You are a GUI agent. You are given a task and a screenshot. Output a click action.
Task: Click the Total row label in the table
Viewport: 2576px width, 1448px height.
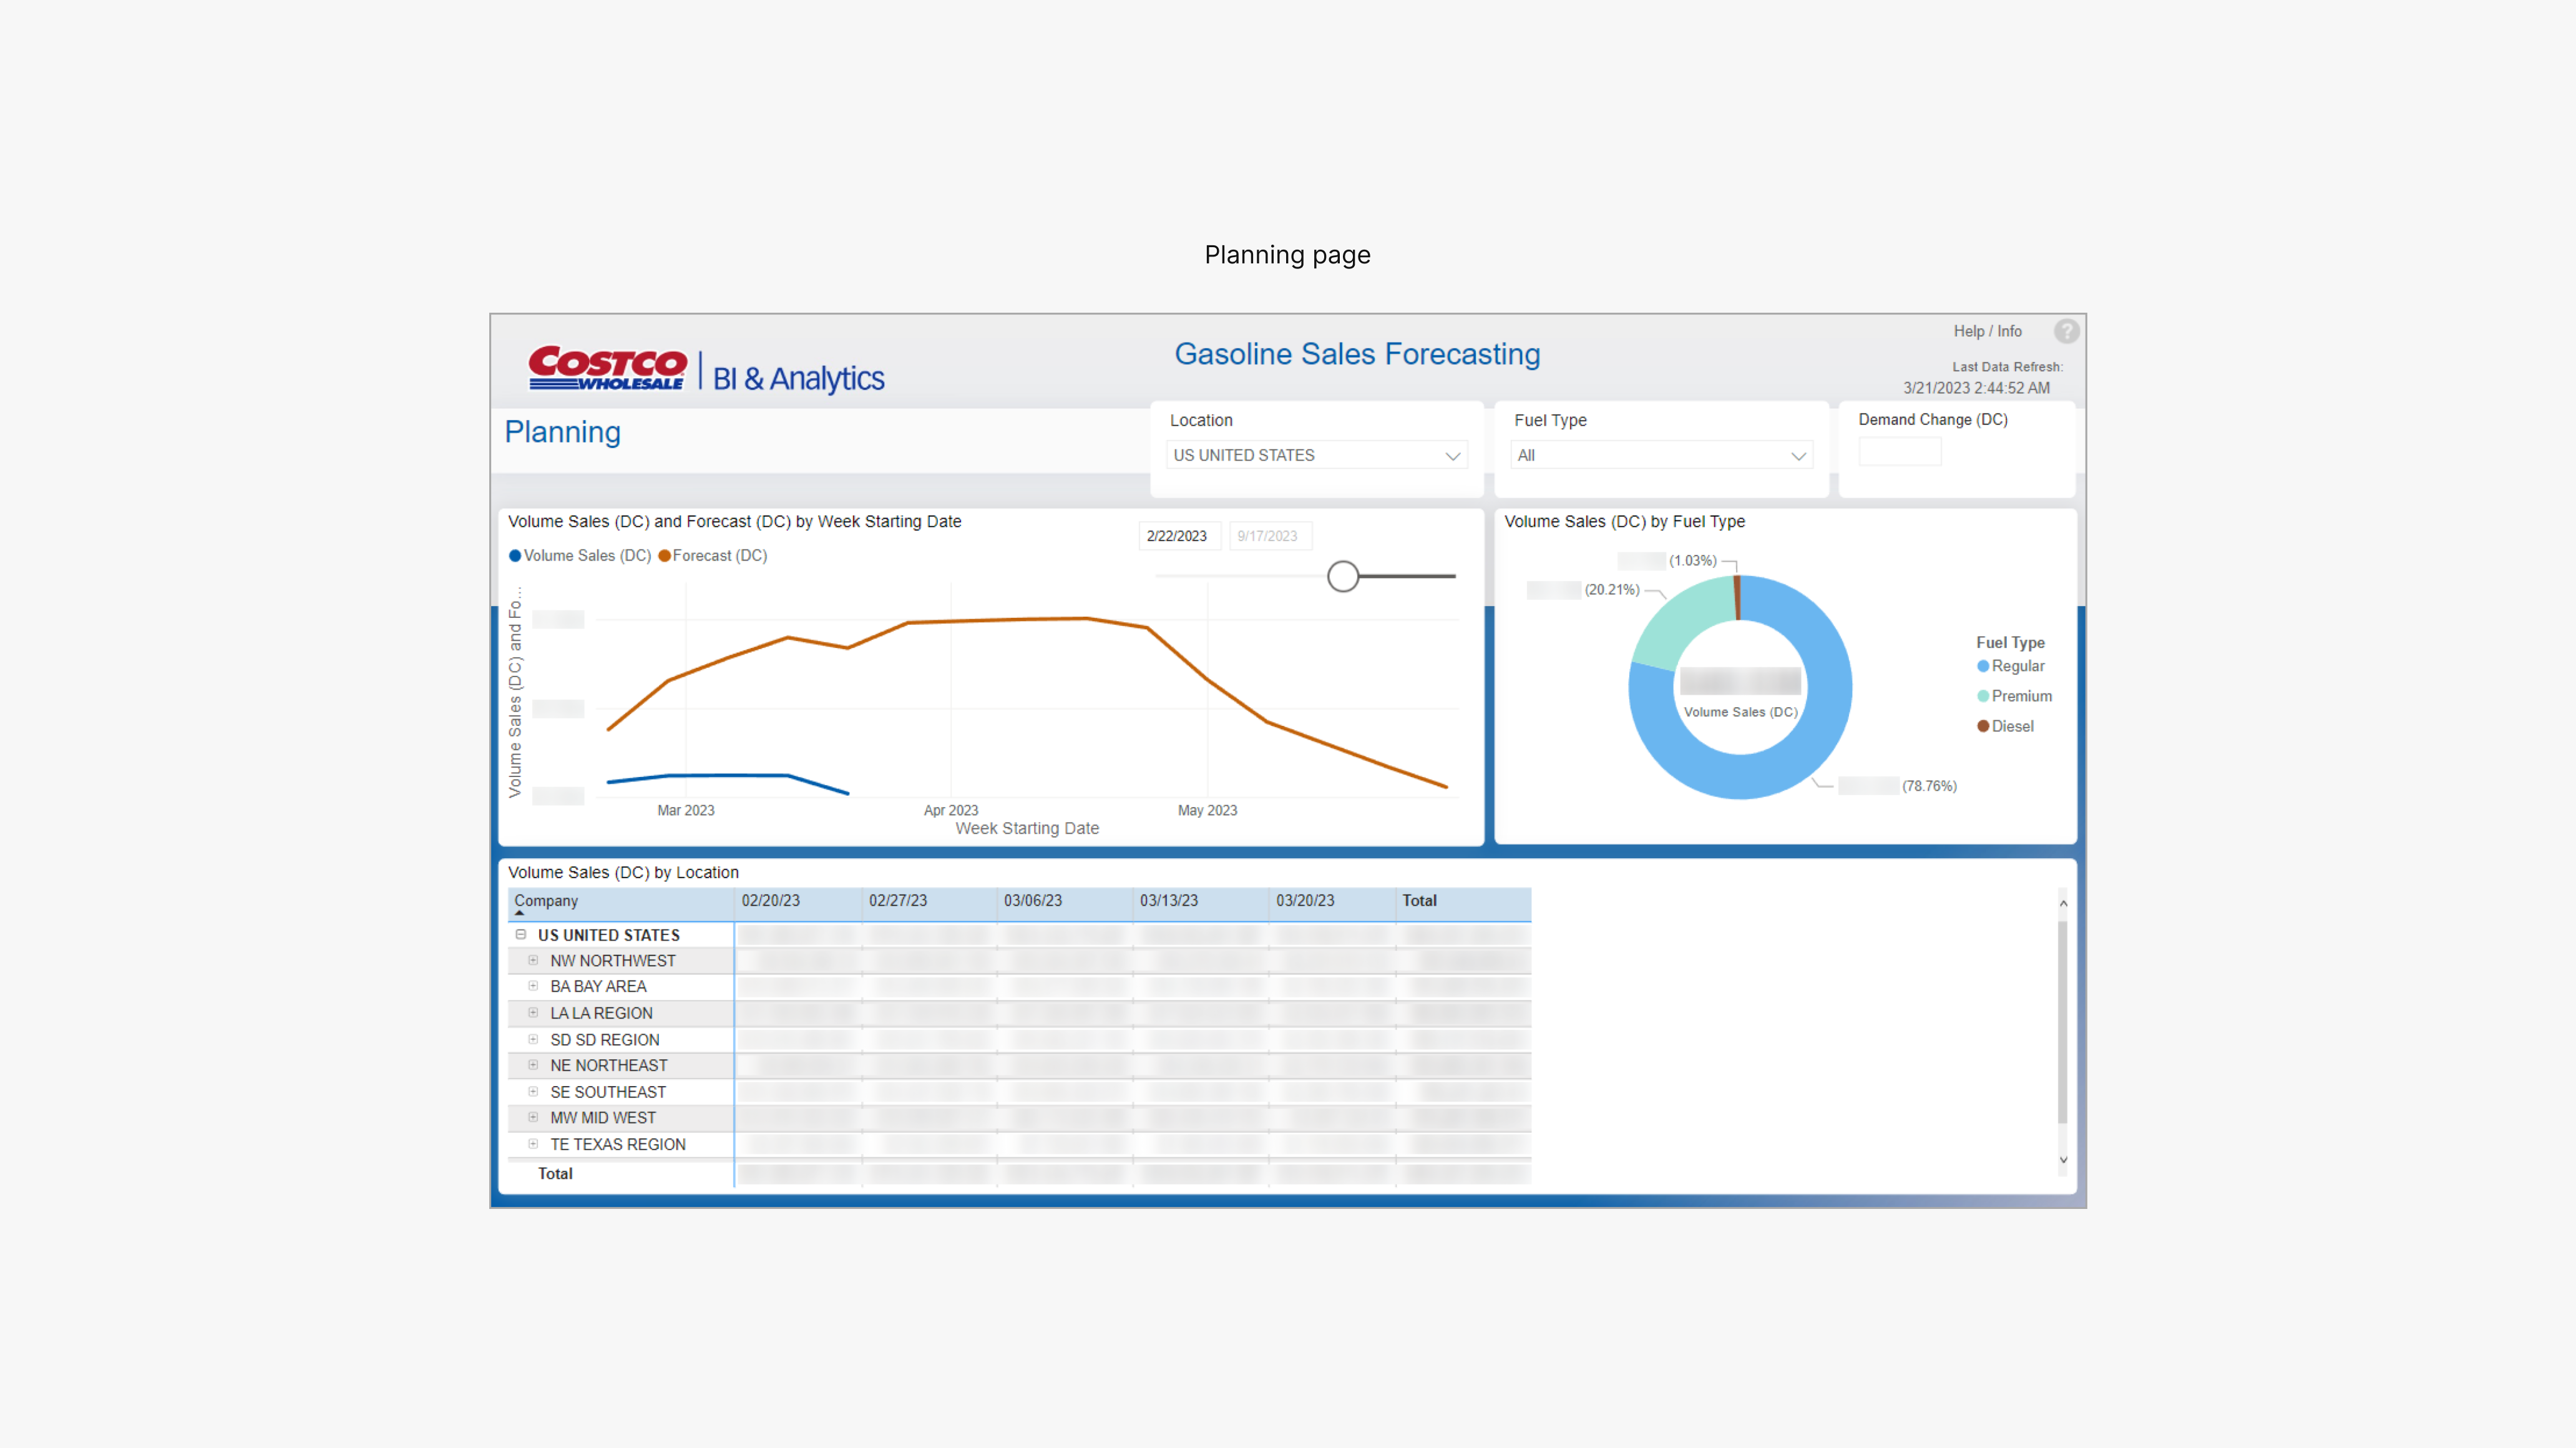[555, 1174]
